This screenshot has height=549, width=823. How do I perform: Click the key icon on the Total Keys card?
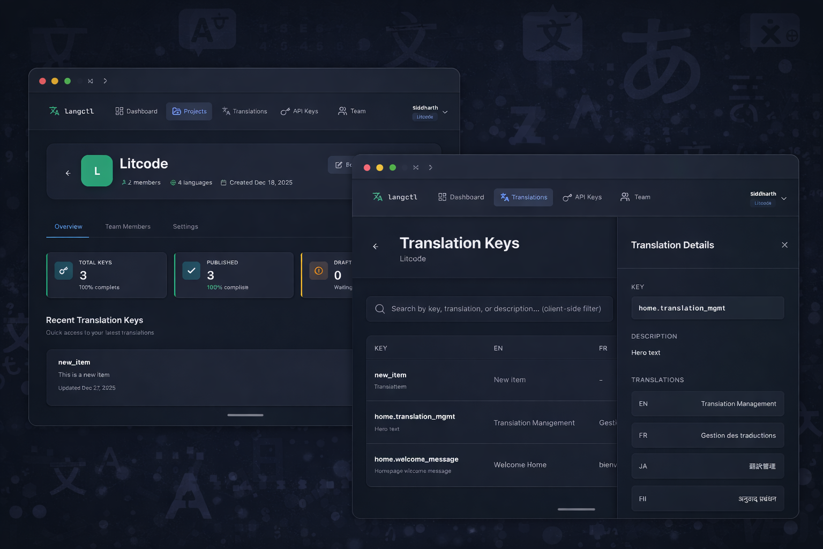pos(64,271)
